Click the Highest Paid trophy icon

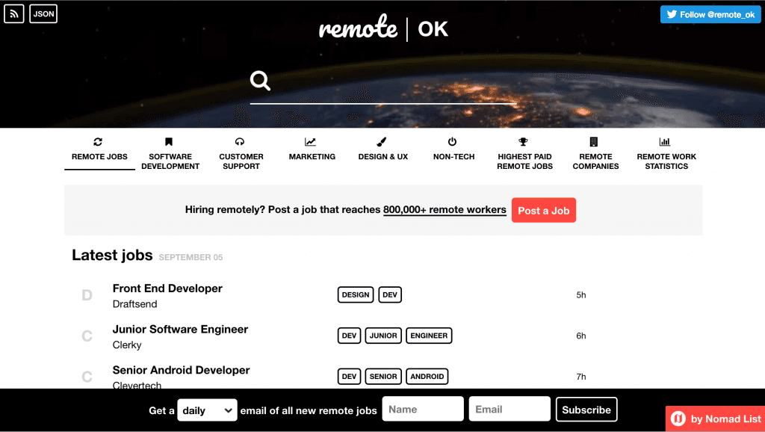[523, 142]
